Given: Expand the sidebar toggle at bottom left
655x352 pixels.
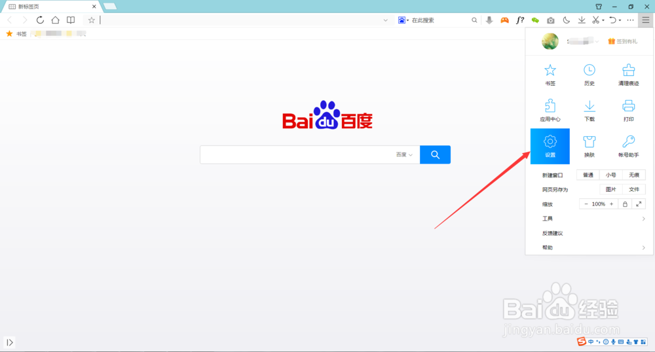Looking at the screenshot, I should coord(10,342).
